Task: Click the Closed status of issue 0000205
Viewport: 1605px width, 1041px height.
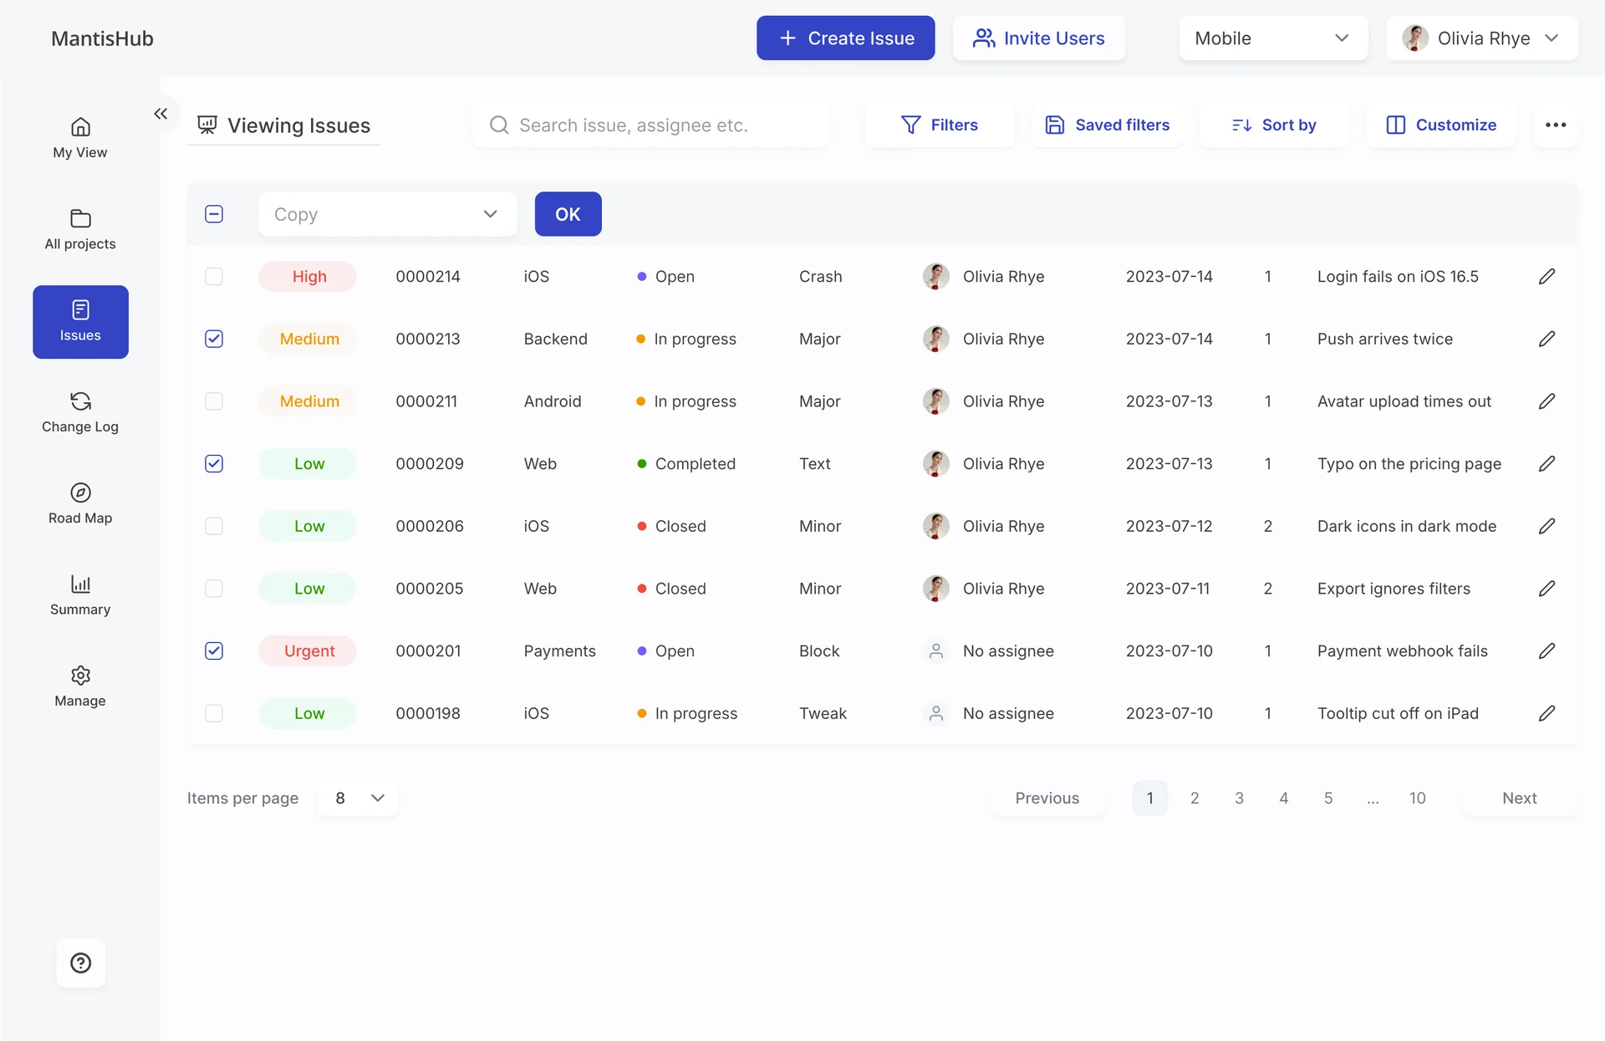Action: (x=671, y=589)
